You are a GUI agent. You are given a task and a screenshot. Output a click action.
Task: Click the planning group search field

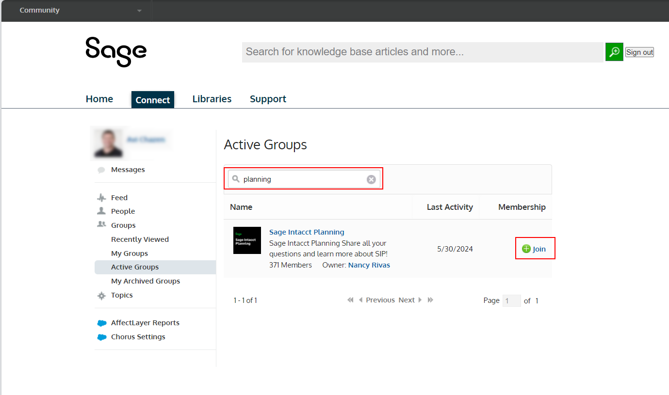click(x=304, y=179)
